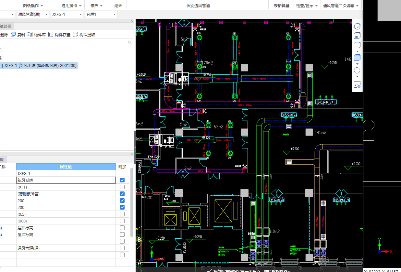Viewport: 401px width, 272px height.
Task: Click the 110m2 room label in drawing
Action: 274,231
